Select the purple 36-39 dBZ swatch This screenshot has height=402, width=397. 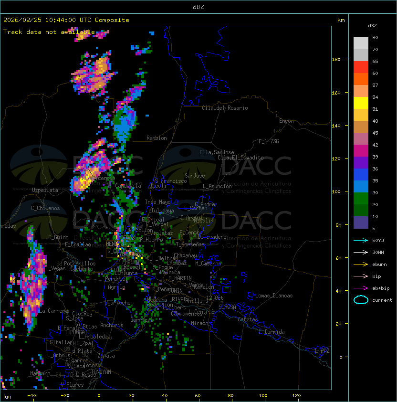pyautogui.click(x=361, y=163)
